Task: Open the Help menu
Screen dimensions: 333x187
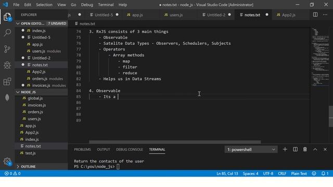Action: (x=123, y=5)
